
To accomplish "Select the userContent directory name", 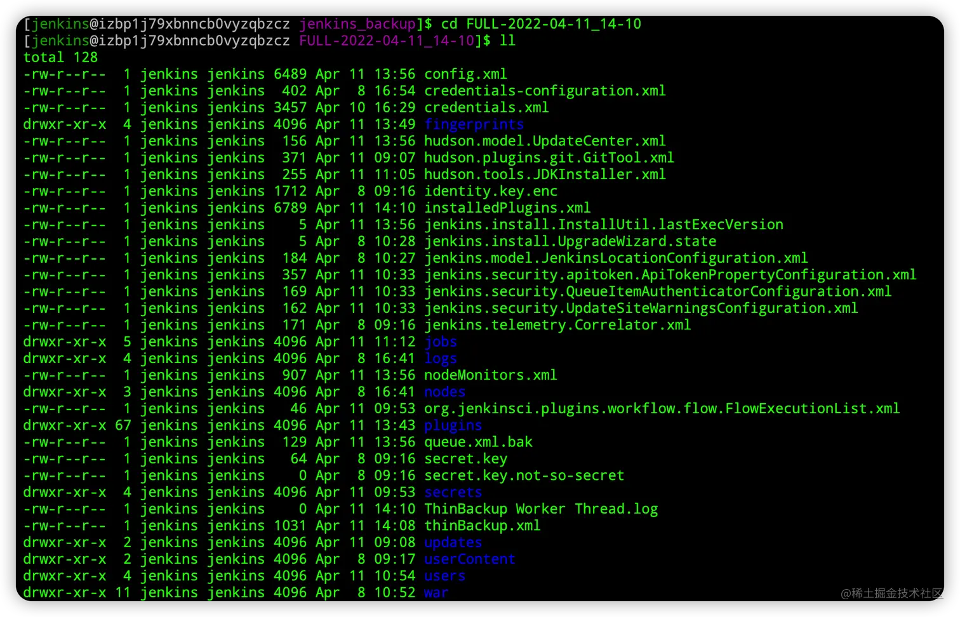I will coord(470,559).
